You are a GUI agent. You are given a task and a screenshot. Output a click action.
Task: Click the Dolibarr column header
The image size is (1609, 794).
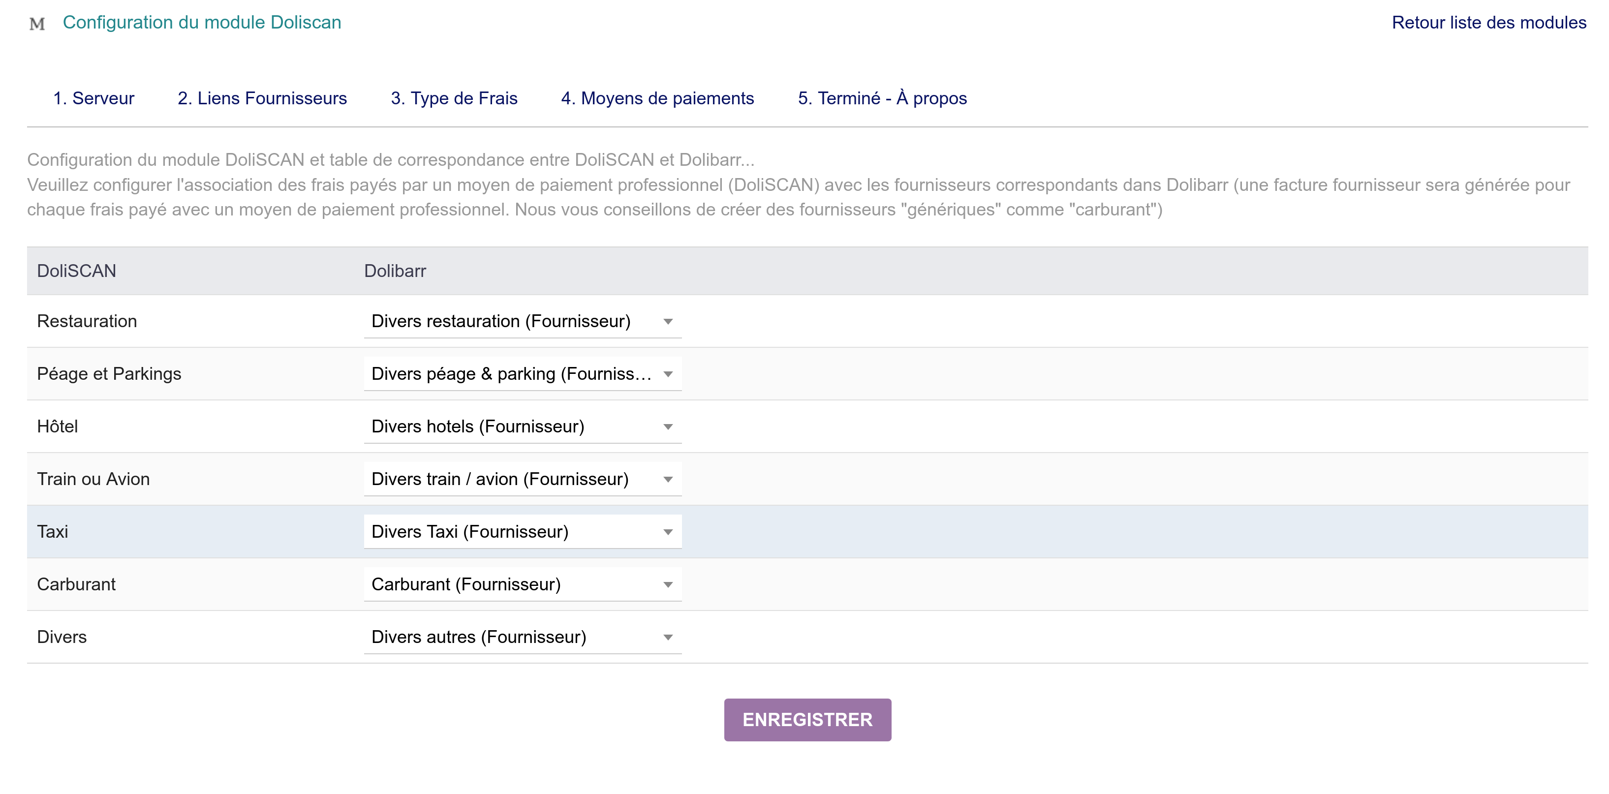395,271
